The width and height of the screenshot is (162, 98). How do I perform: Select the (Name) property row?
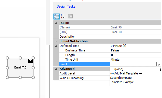[x=85, y=27]
